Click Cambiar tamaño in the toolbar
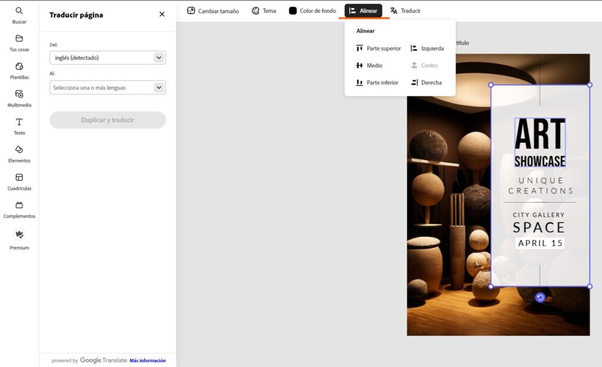The width and height of the screenshot is (602, 367). coord(213,11)
